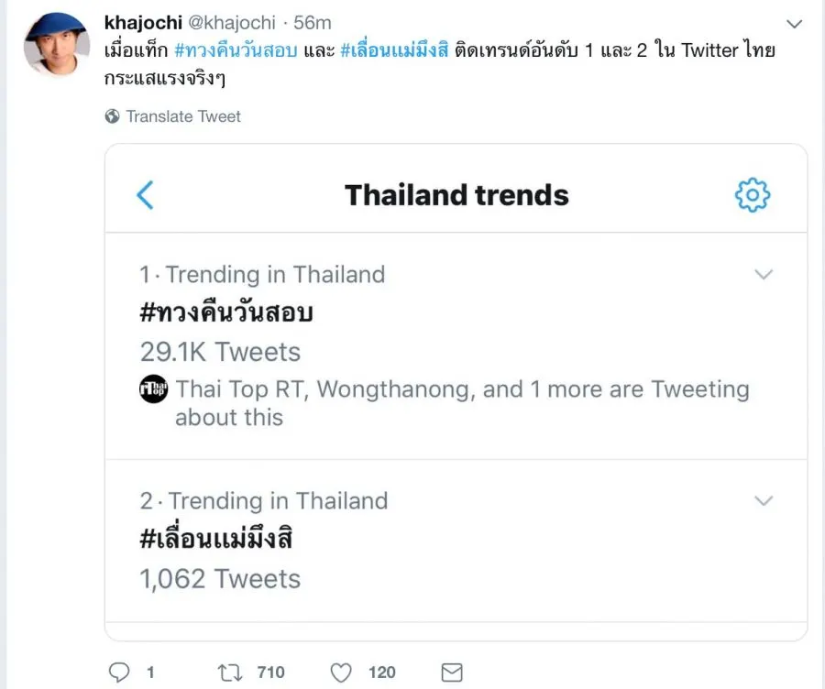The height and width of the screenshot is (689, 825).
Task: Like the tweet with the heart icon
Action: [341, 673]
